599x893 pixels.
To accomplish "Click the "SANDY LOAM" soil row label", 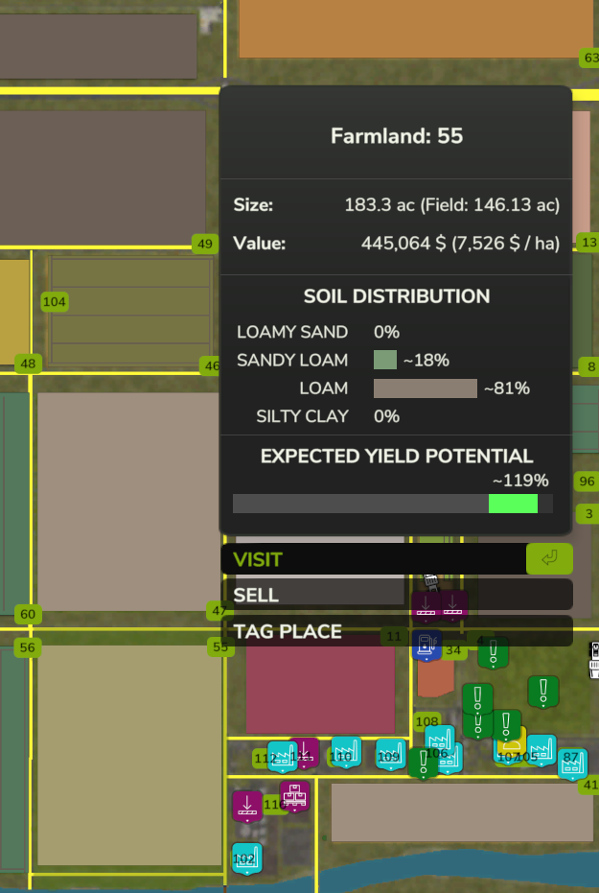I will tap(292, 360).
